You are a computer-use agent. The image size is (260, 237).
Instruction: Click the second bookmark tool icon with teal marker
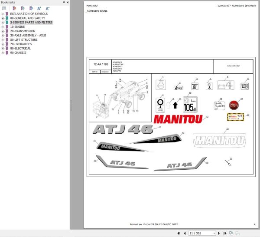tap(23, 8)
